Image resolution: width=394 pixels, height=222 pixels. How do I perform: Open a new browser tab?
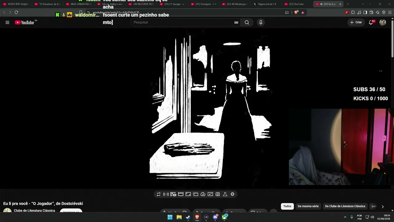click(x=348, y=4)
